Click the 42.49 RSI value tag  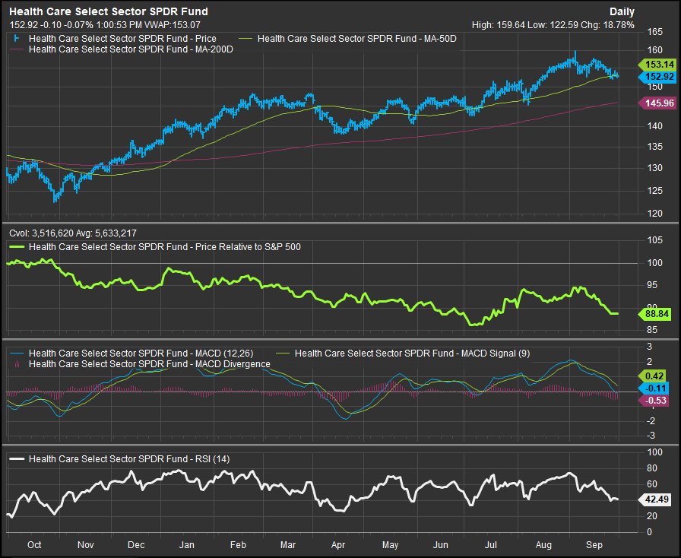coord(656,499)
